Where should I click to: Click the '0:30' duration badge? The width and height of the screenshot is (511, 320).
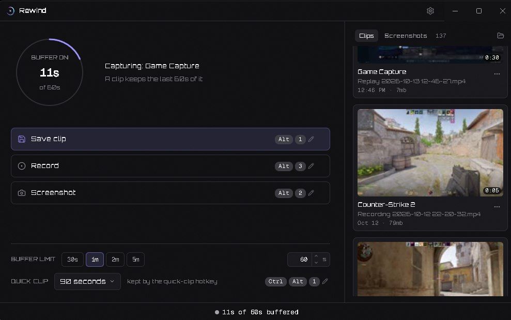492,57
